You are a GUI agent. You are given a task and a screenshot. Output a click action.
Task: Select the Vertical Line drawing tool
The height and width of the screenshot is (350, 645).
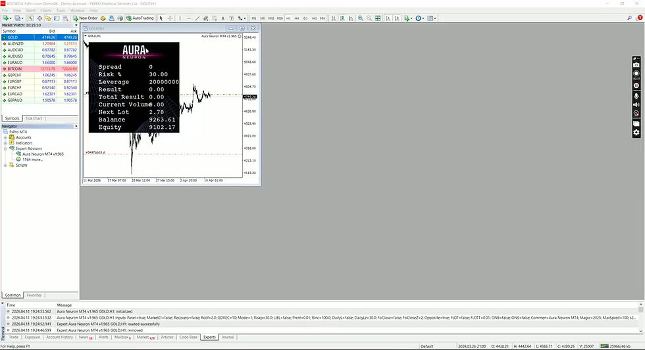pyautogui.click(x=180, y=18)
